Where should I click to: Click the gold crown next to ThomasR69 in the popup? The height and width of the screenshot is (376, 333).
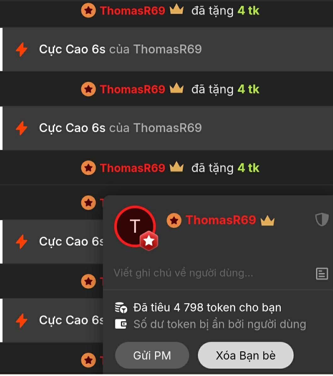(x=268, y=220)
